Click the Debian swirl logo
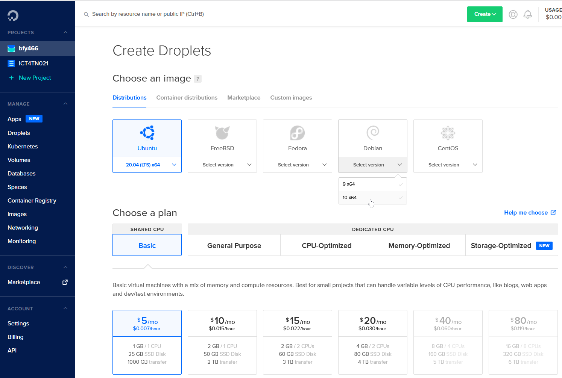This screenshot has height=378, width=562. (372, 133)
